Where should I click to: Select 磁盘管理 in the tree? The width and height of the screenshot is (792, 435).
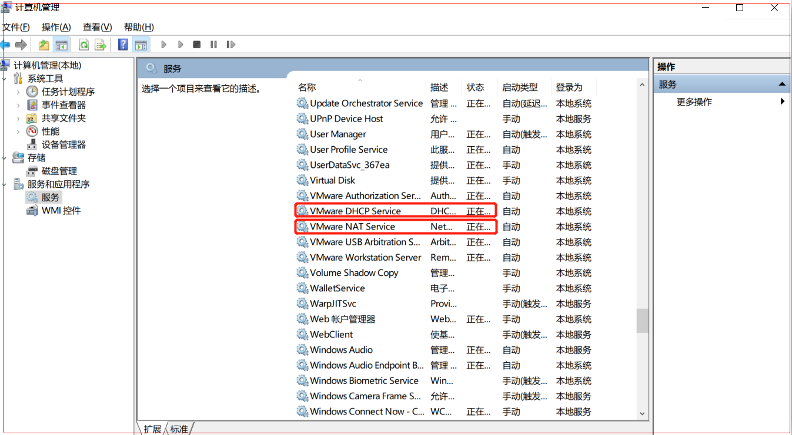point(59,171)
